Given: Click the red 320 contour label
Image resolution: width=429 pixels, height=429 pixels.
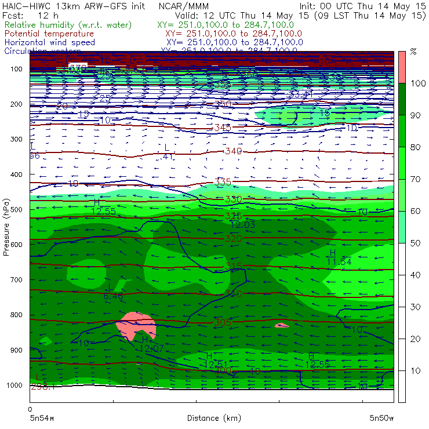Looking at the screenshot, I should coord(233,239).
